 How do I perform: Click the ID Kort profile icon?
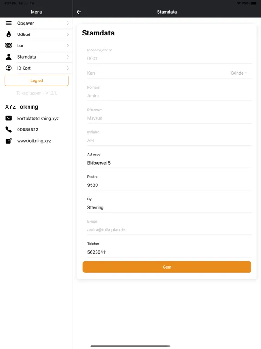point(9,68)
